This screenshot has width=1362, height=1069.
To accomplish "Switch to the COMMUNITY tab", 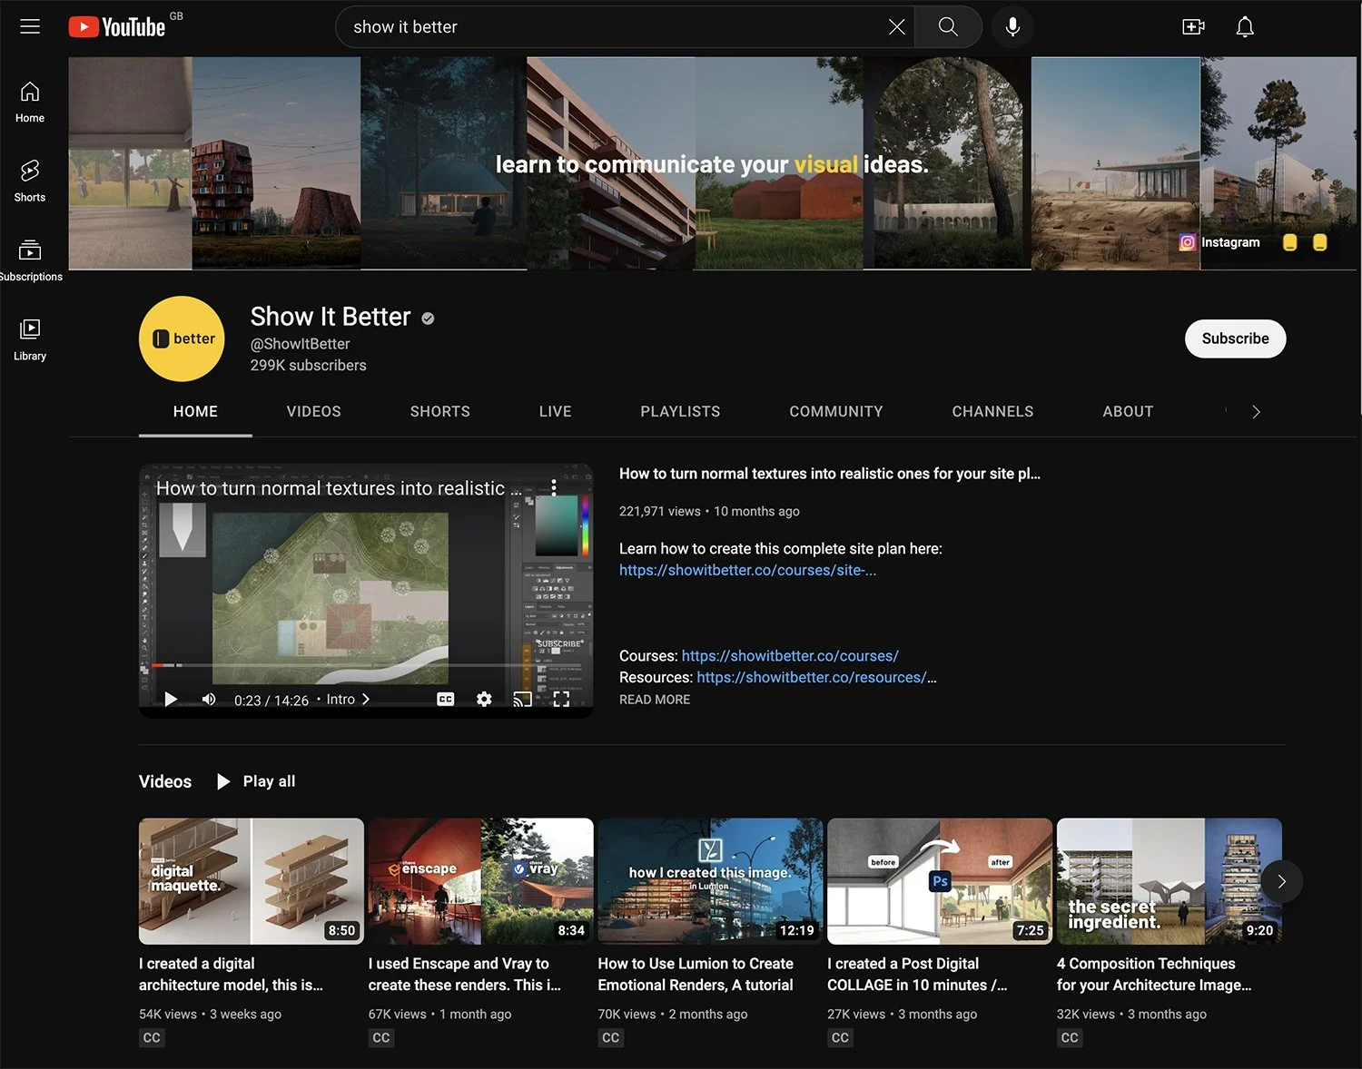I will point(836,412).
